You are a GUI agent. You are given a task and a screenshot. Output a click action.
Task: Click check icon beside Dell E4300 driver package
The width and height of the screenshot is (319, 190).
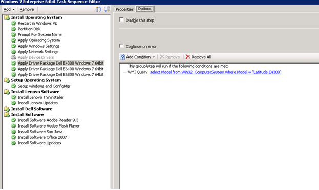[x=14, y=63]
